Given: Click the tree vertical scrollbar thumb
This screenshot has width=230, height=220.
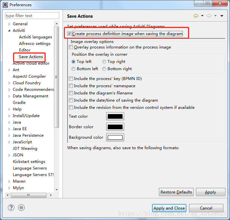Looking at the screenshot, I should (57, 77).
